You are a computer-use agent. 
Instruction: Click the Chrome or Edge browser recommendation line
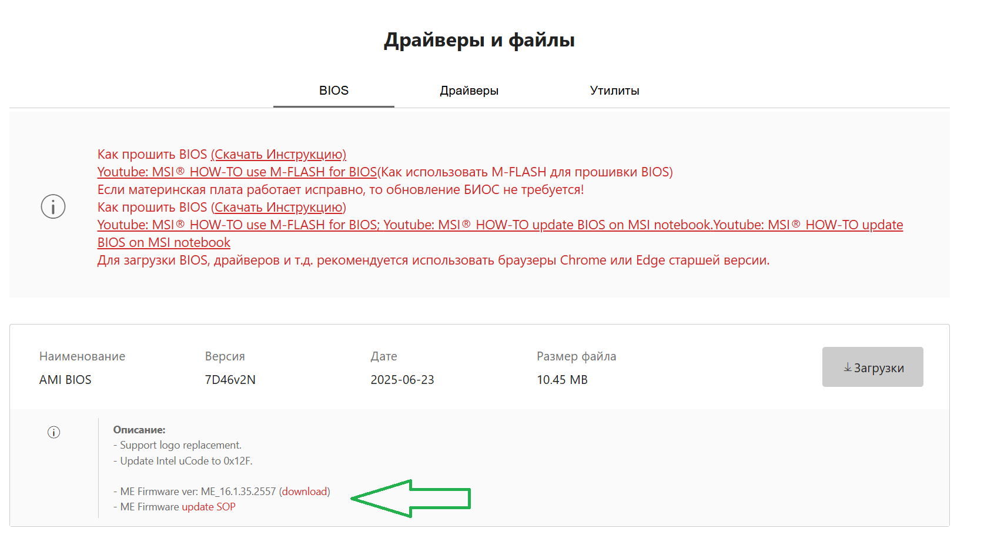point(433,260)
